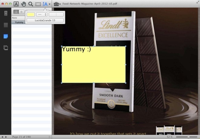Click the Page 21 of 190 label

point(22,137)
